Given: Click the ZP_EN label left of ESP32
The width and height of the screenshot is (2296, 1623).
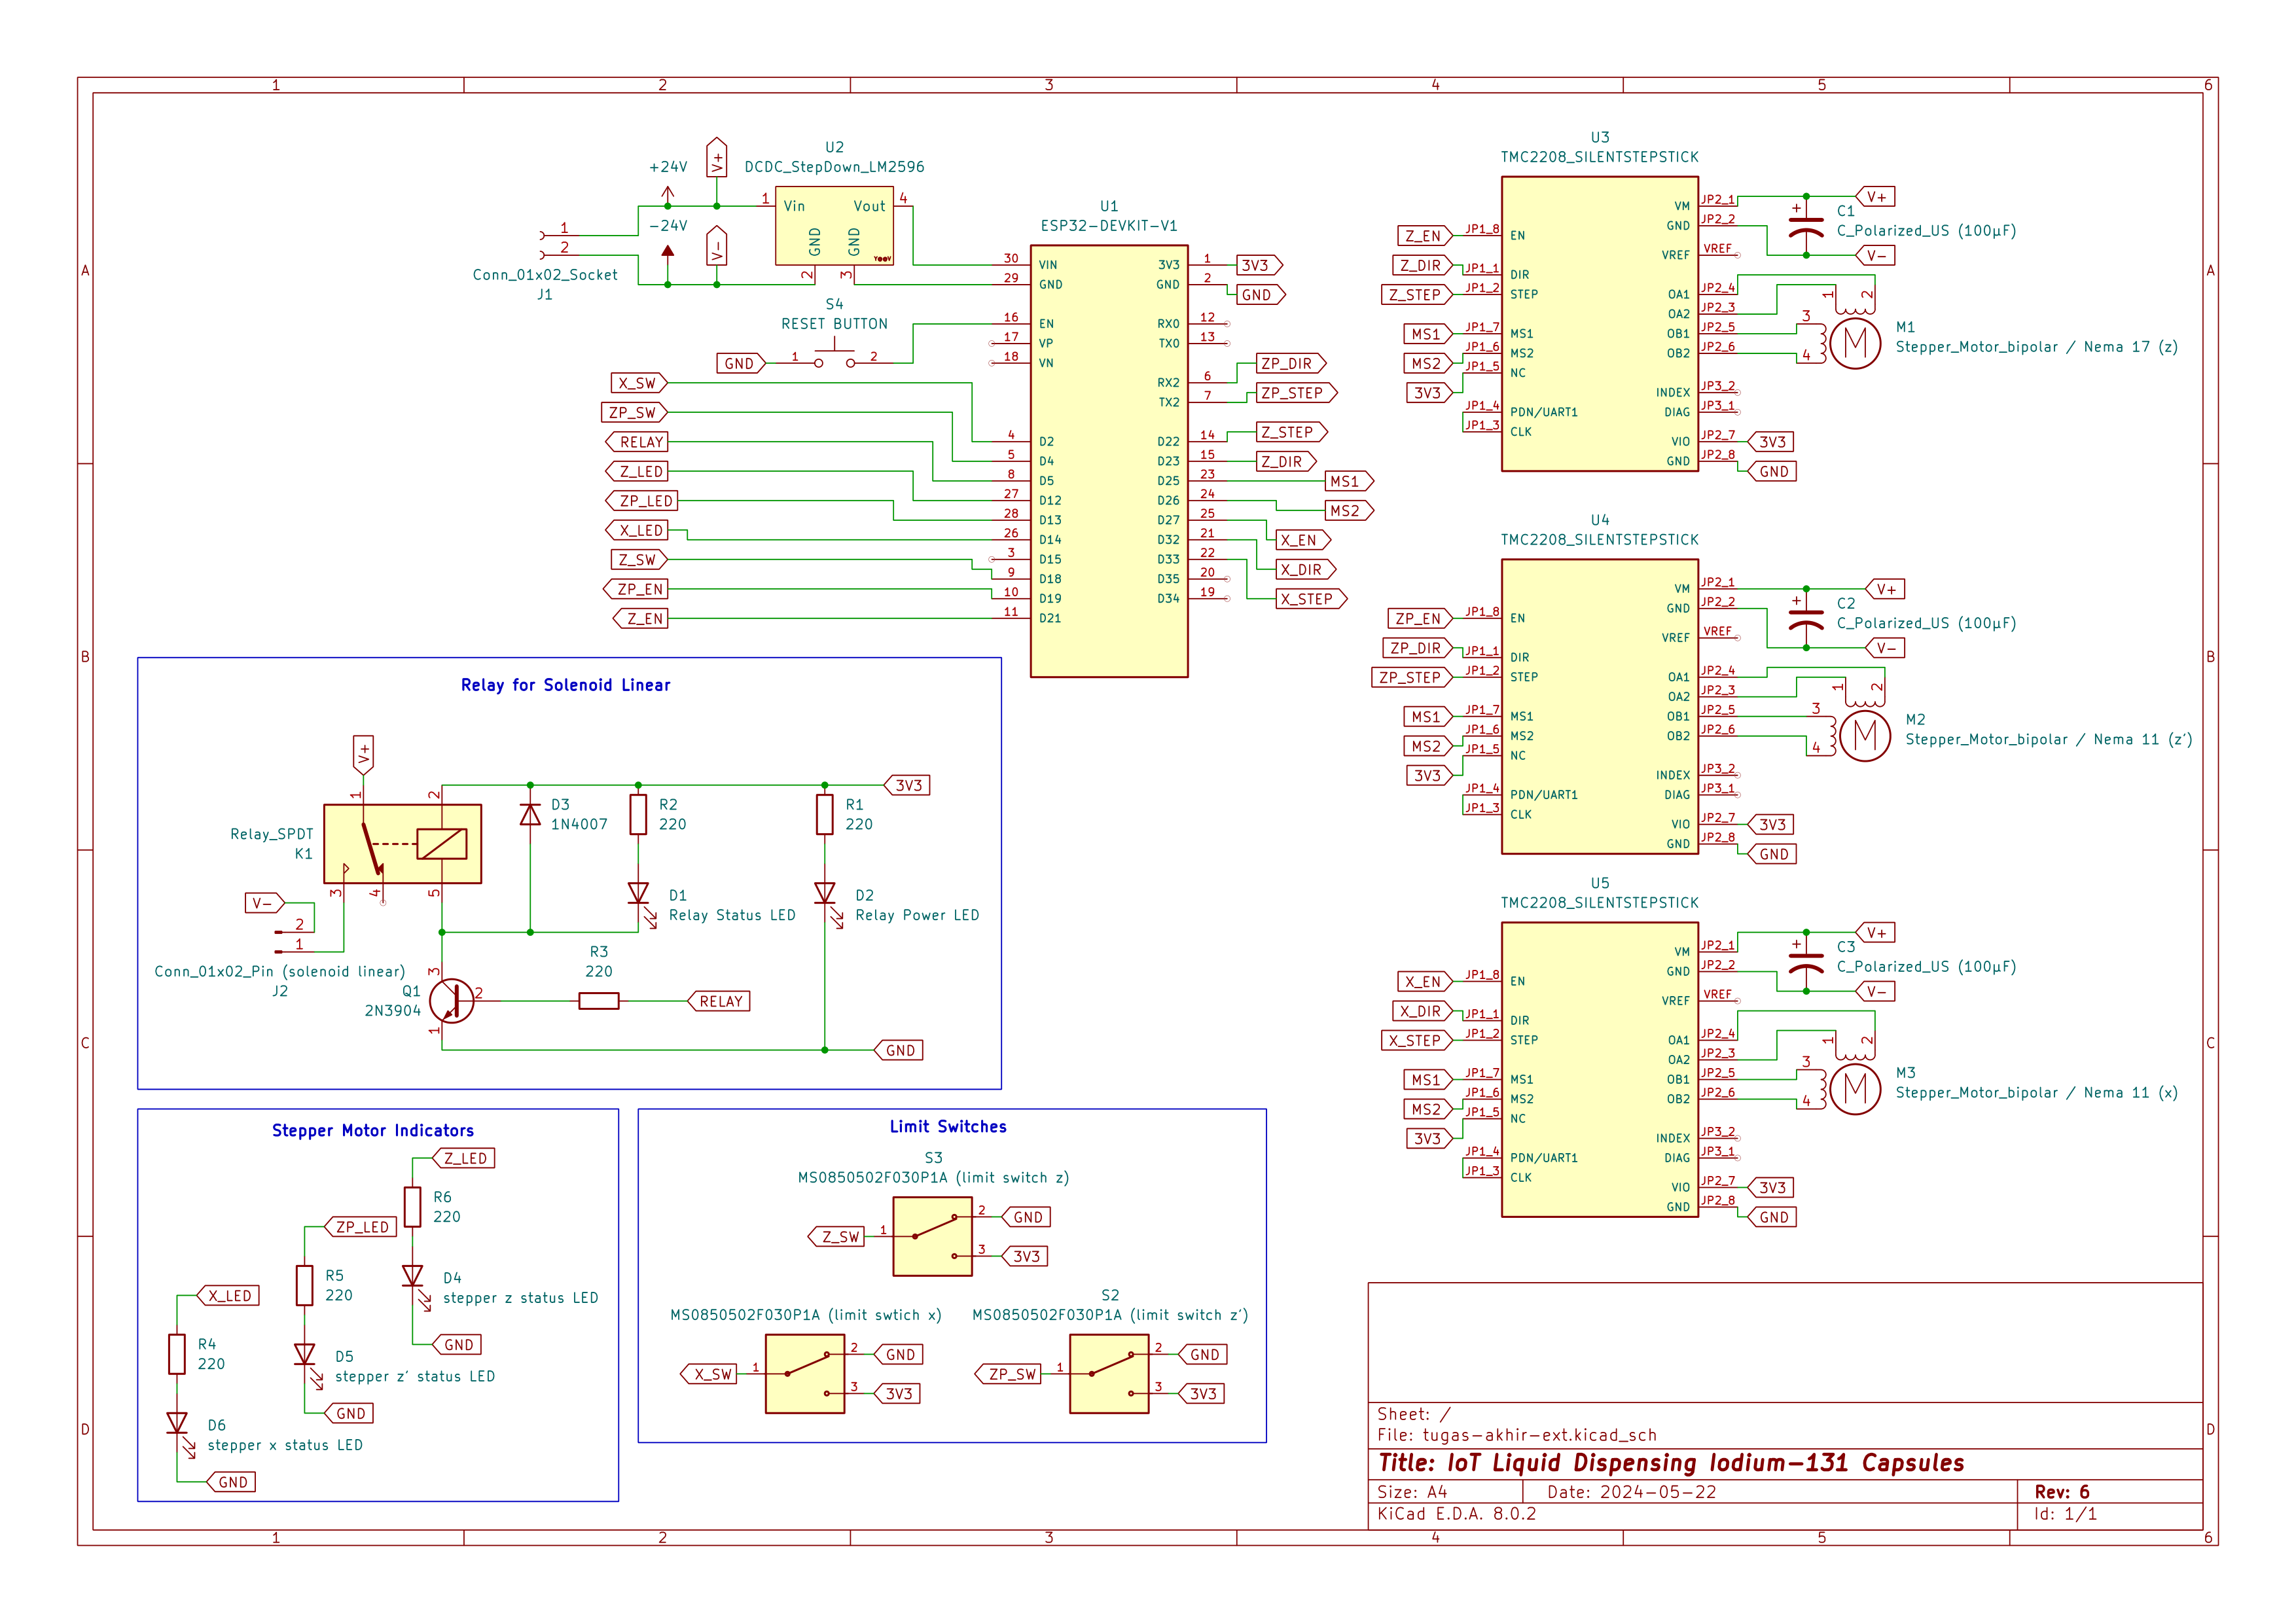Looking at the screenshot, I should click(636, 589).
